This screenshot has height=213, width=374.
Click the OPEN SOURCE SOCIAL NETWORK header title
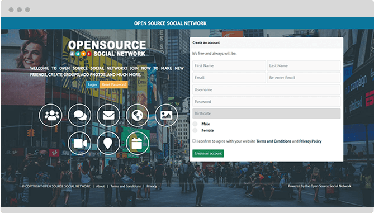(x=171, y=23)
